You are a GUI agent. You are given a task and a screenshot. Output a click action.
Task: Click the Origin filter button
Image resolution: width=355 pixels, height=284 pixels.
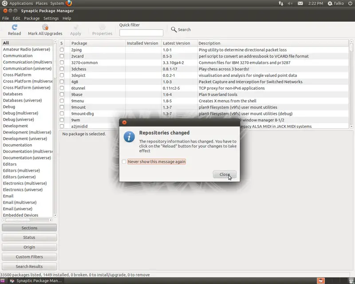pyautogui.click(x=29, y=247)
